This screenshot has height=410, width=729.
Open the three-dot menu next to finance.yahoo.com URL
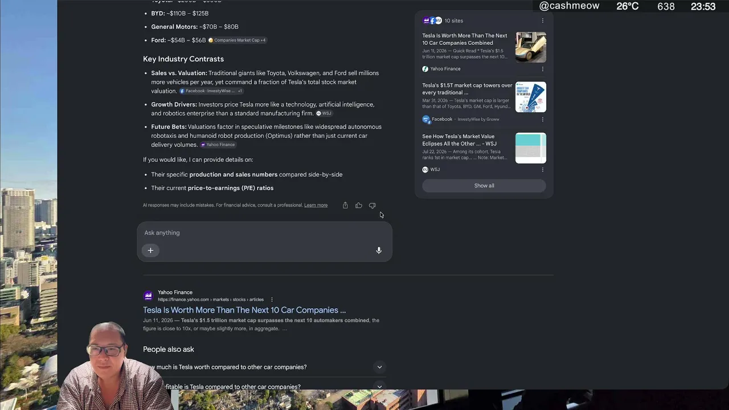(x=272, y=300)
